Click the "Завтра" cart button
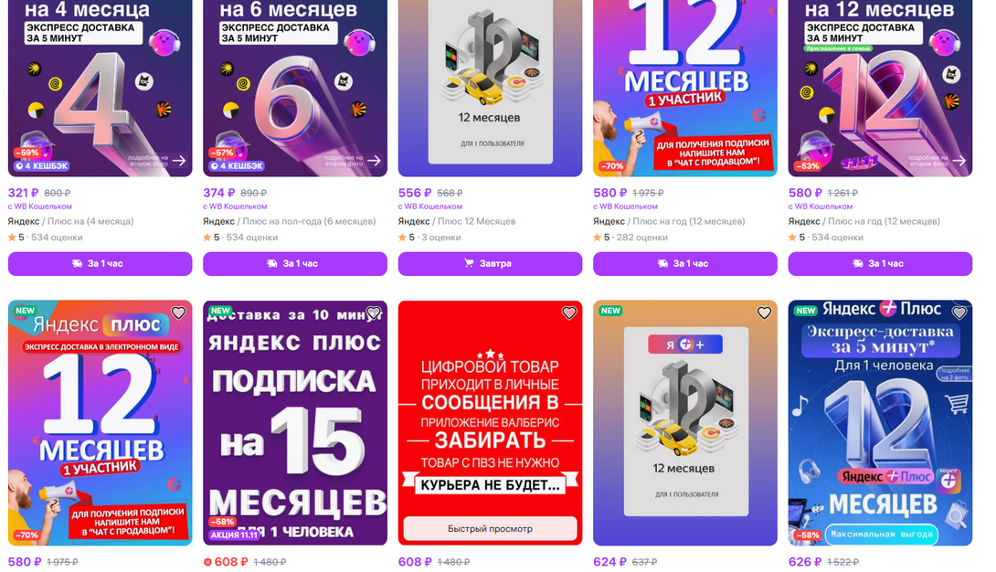The width and height of the screenshot is (996, 572). click(490, 263)
